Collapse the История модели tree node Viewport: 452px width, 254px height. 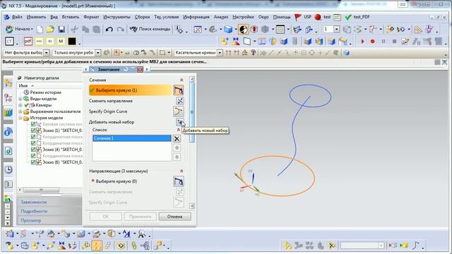coord(20,118)
